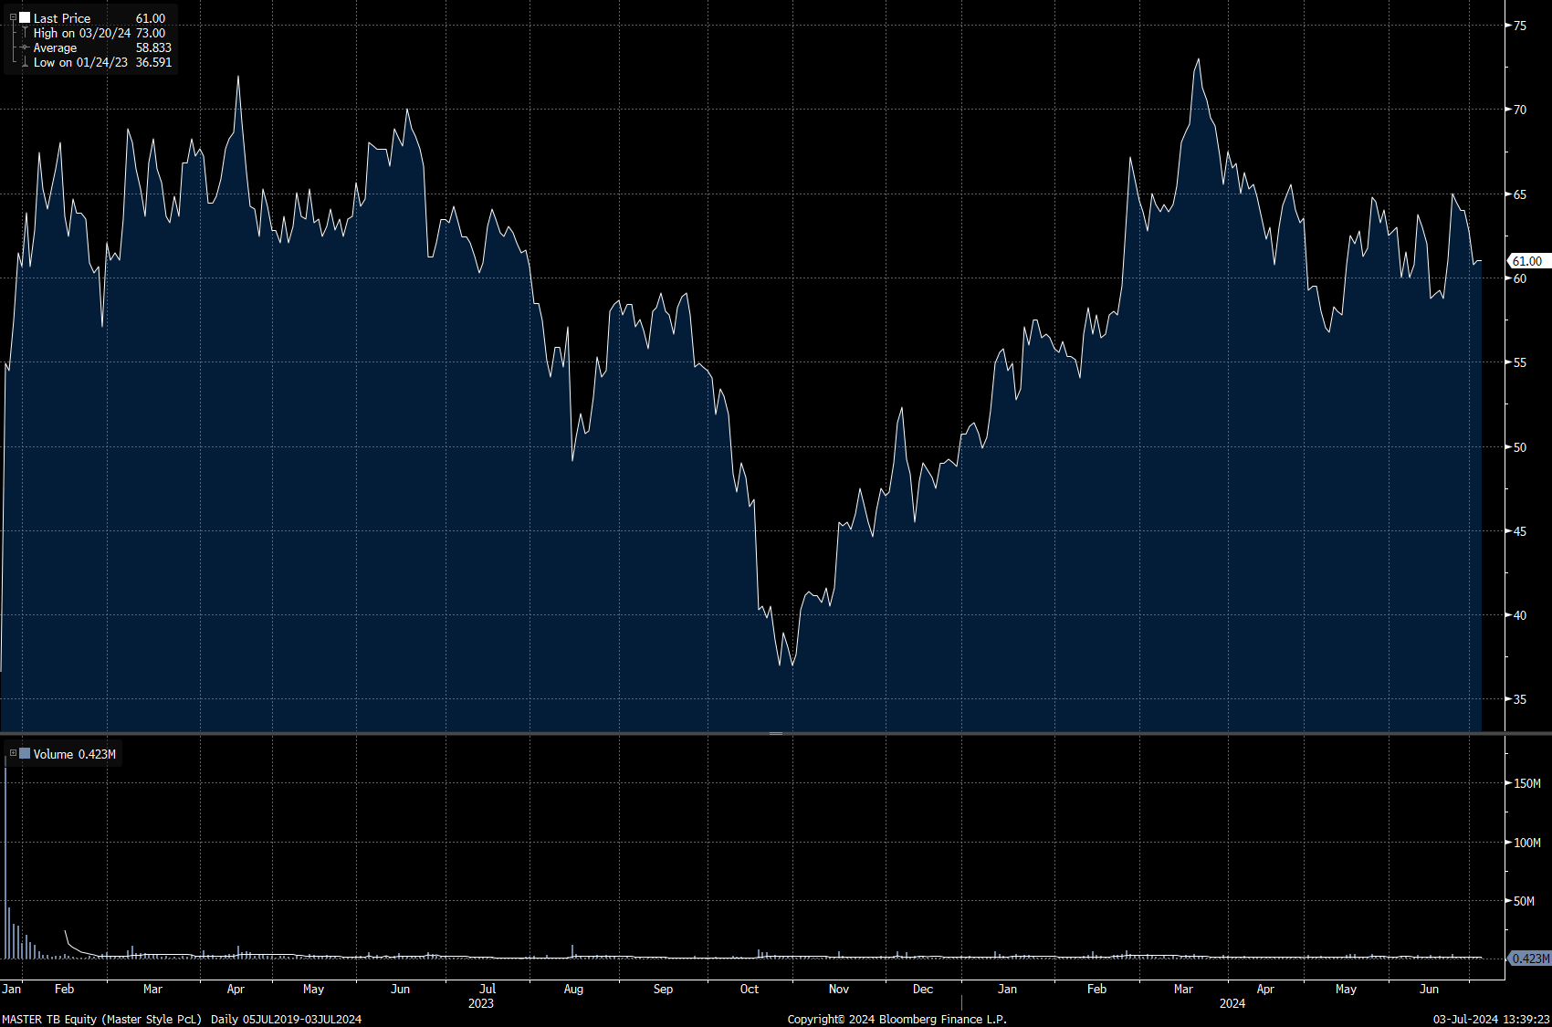
Task: Select the High marker icon in legend
Action: coord(25,33)
